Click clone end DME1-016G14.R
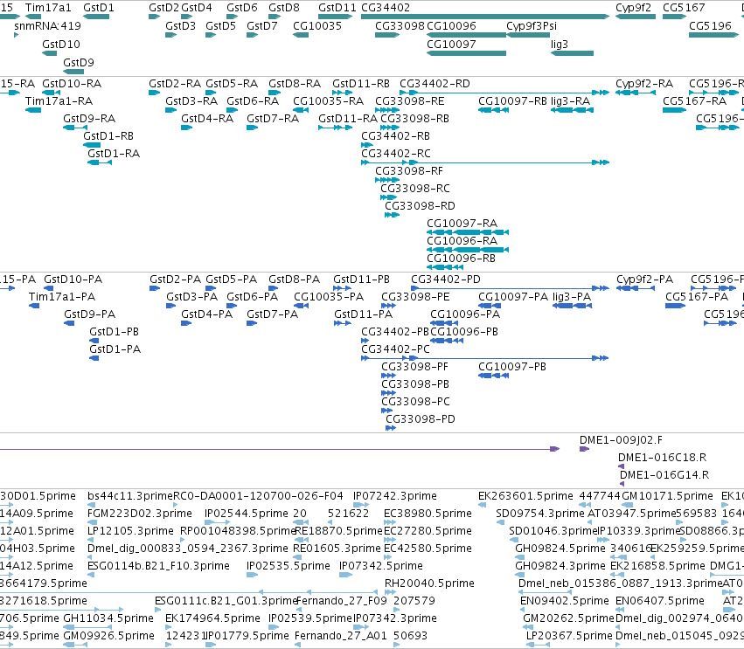Image resolution: width=744 pixels, height=649 pixels. click(622, 484)
